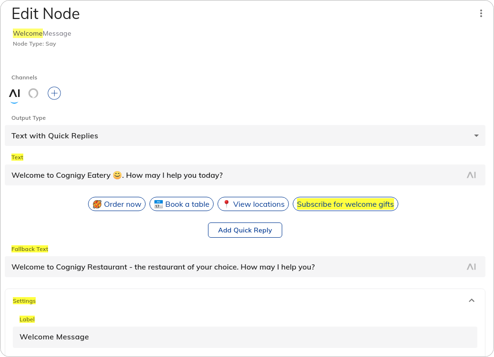Click the View locations quick reply

pos(253,204)
